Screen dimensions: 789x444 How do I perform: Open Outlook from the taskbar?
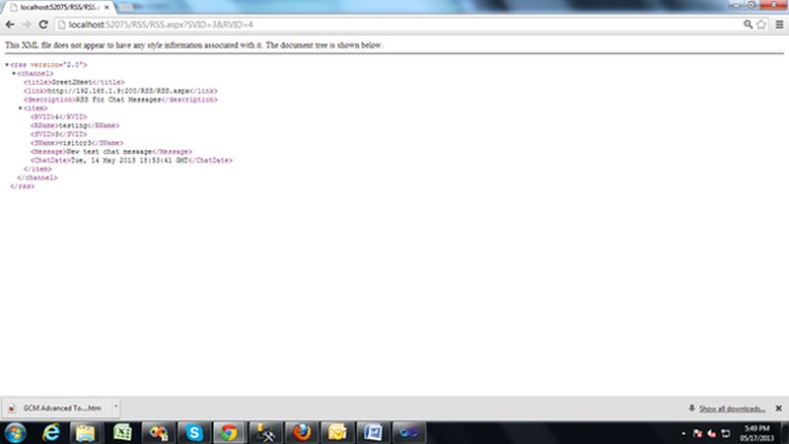pyautogui.click(x=337, y=433)
